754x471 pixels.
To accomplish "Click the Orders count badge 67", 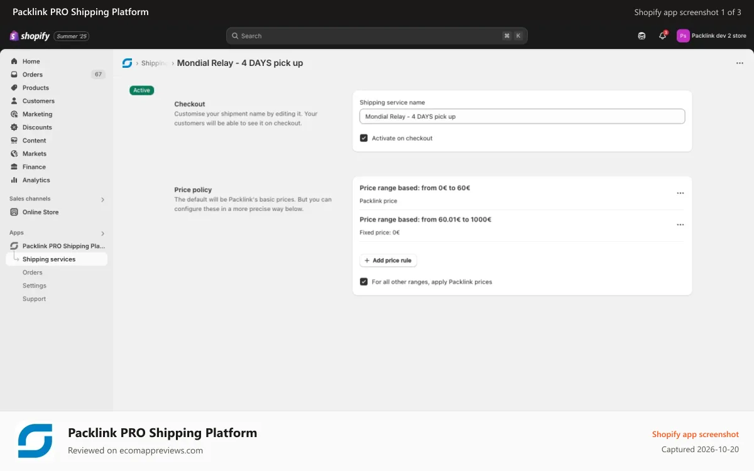I will click(x=98, y=75).
